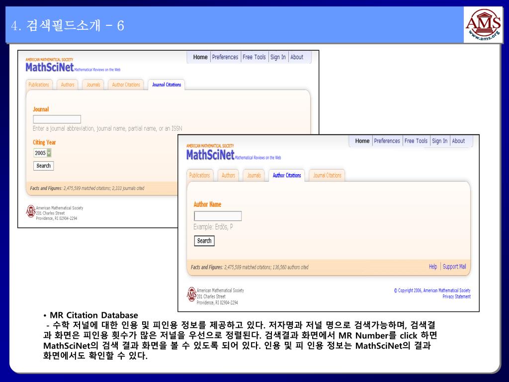This screenshot has width=509, height=382.
Task: Switch to Authors tab in Journal Citations window
Action: (68, 85)
